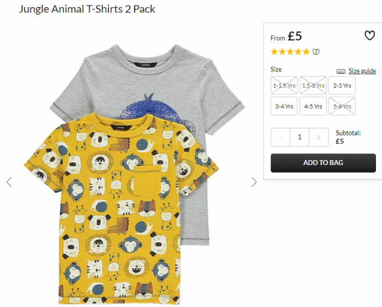Choose the crossed-out 1-1.5 Yrs size
The width and height of the screenshot is (382, 307).
coord(284,85)
